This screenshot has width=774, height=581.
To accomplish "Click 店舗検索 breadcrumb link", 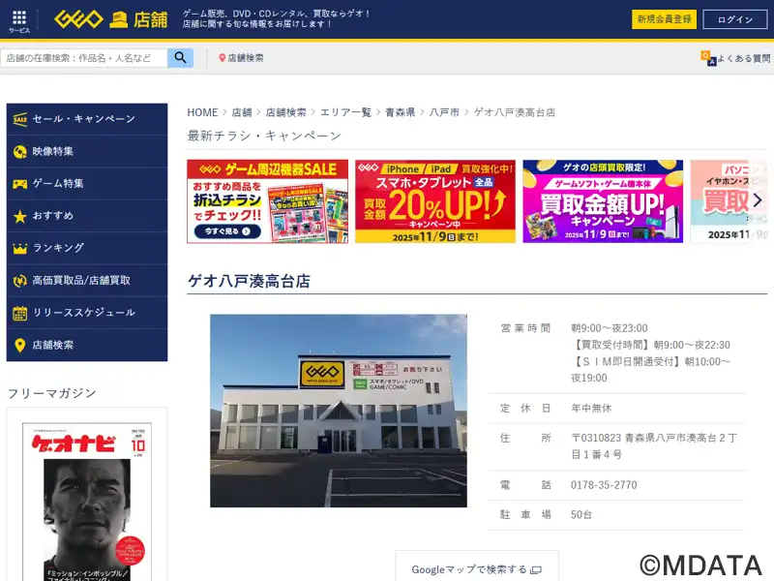I will tap(285, 112).
